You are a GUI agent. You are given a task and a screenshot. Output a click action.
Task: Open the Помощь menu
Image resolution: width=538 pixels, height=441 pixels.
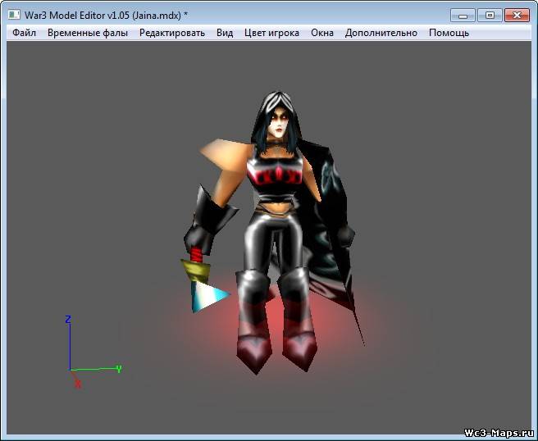[x=449, y=33]
